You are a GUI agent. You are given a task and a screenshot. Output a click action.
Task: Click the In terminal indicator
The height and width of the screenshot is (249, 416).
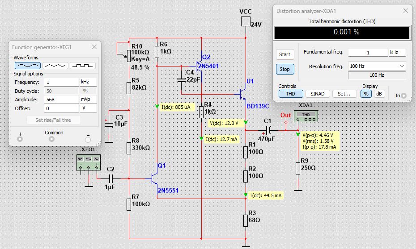click(x=403, y=95)
